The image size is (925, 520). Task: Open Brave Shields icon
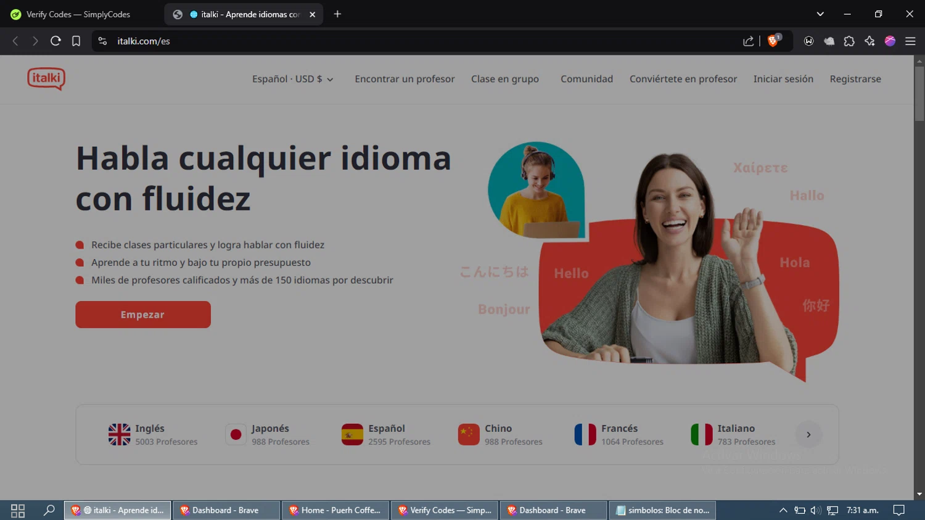point(773,41)
